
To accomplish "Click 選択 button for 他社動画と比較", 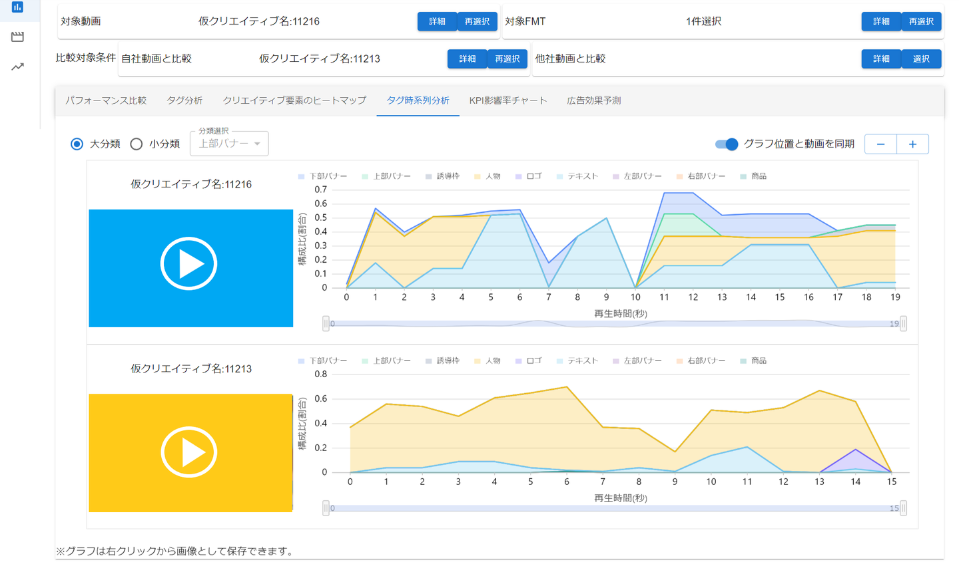I will (x=921, y=59).
